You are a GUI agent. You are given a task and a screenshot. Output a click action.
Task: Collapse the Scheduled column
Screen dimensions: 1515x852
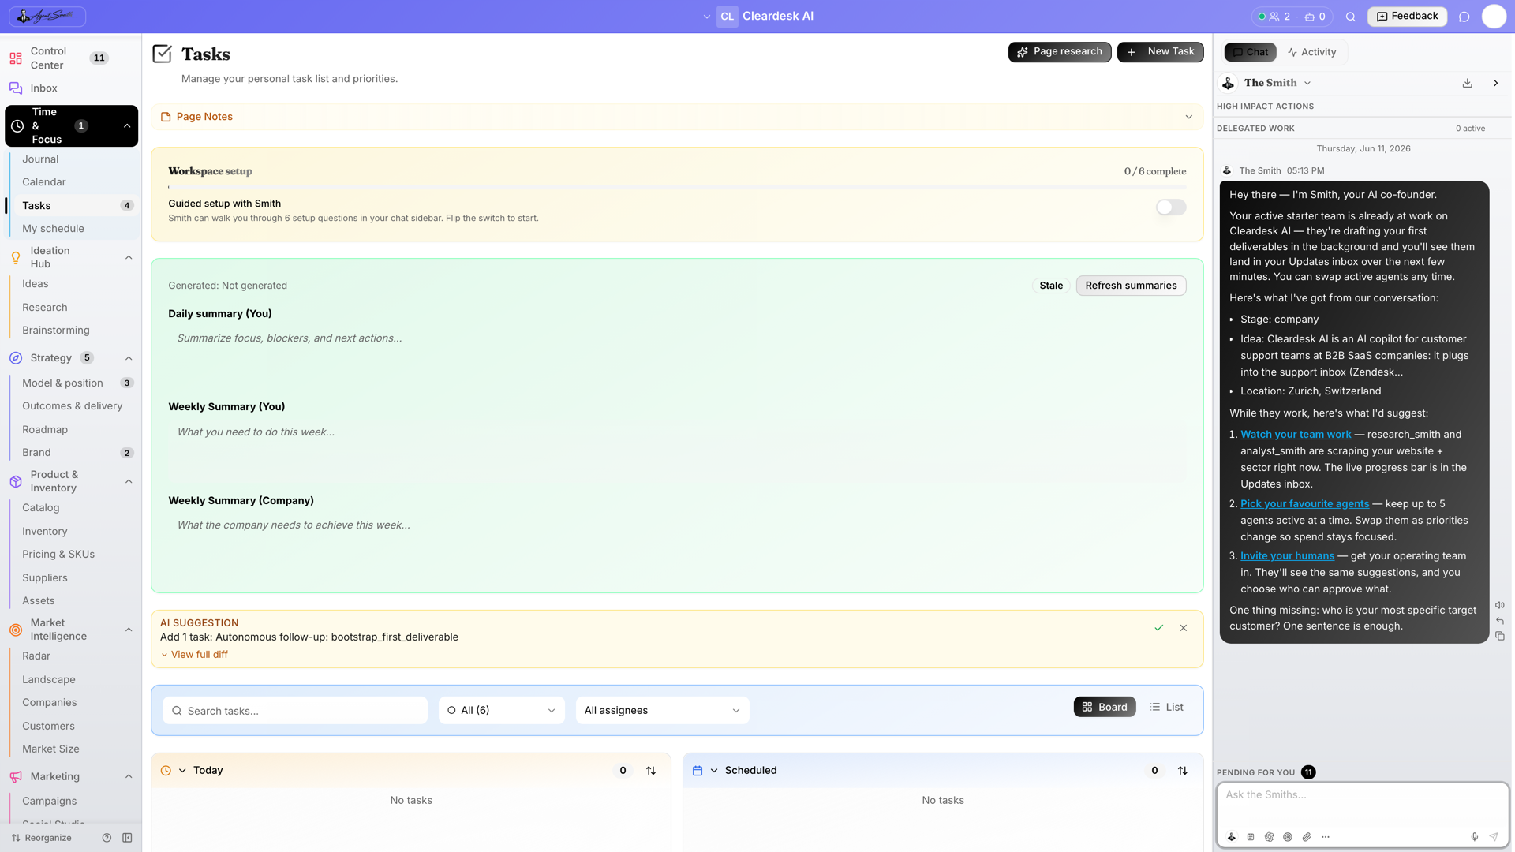click(714, 771)
